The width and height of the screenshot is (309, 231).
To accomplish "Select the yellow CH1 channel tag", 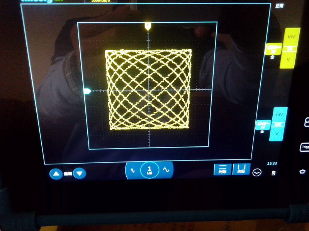I will click(x=274, y=49).
